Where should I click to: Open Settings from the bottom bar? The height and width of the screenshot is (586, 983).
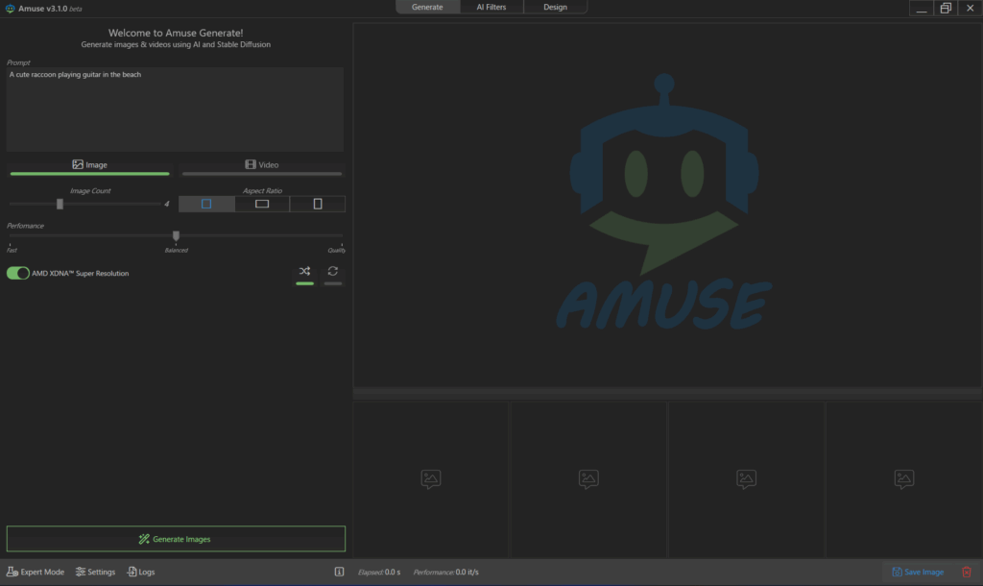(95, 572)
